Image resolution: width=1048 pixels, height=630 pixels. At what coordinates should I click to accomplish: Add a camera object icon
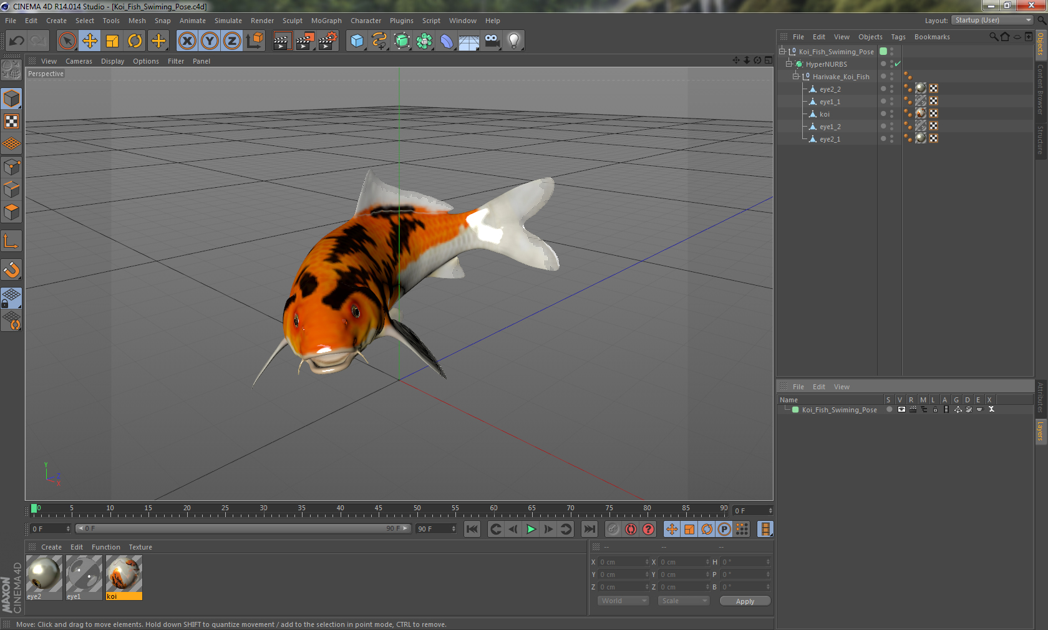(x=492, y=41)
